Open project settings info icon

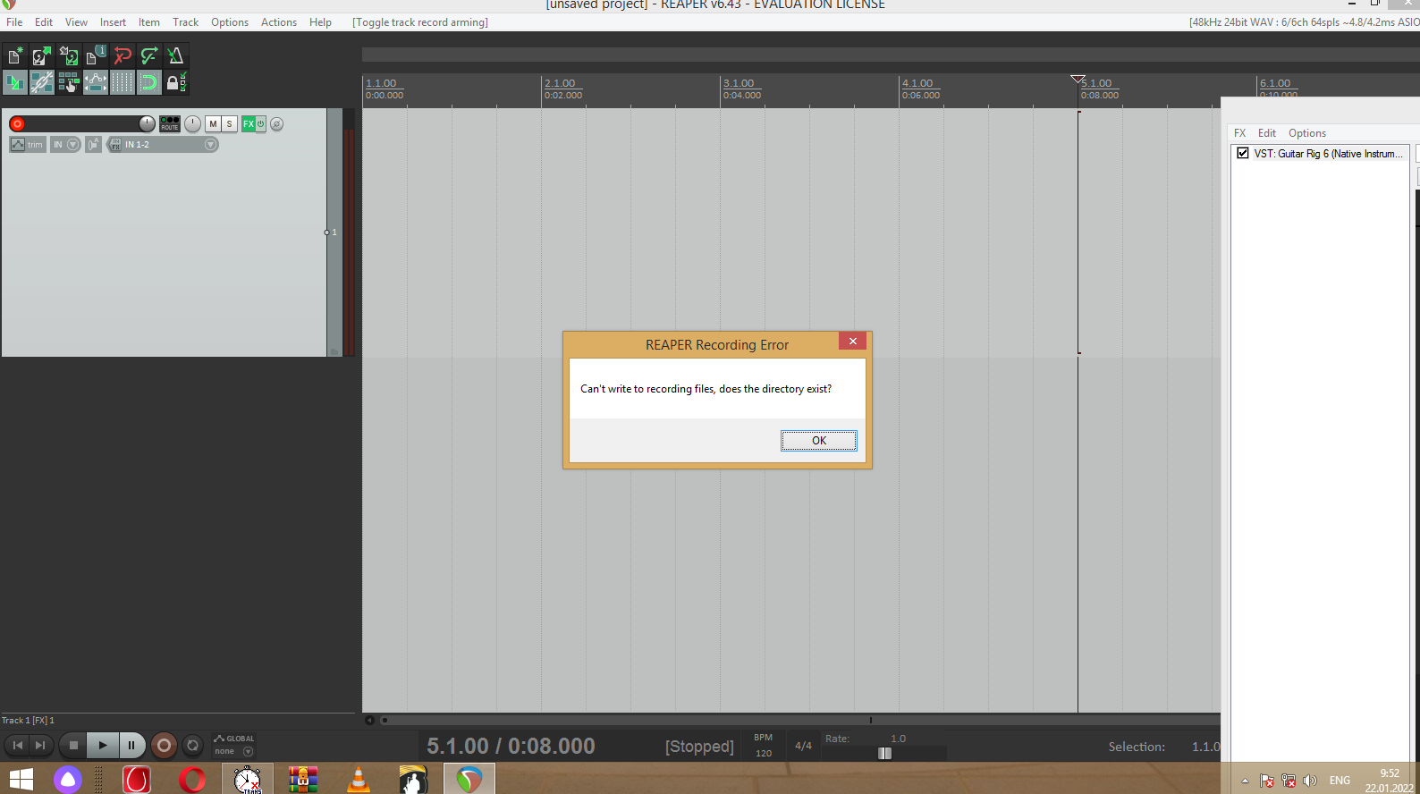(x=96, y=56)
